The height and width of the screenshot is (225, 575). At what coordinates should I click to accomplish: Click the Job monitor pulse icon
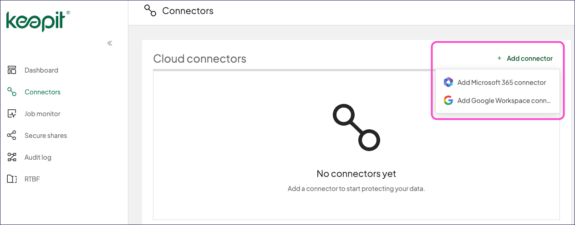(12, 113)
